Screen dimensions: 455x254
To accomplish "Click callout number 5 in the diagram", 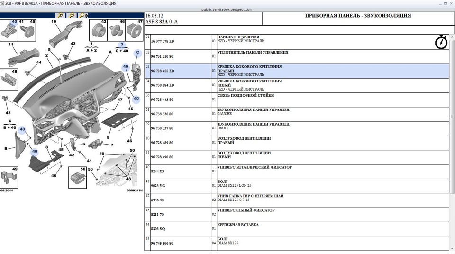I will (49, 50).
